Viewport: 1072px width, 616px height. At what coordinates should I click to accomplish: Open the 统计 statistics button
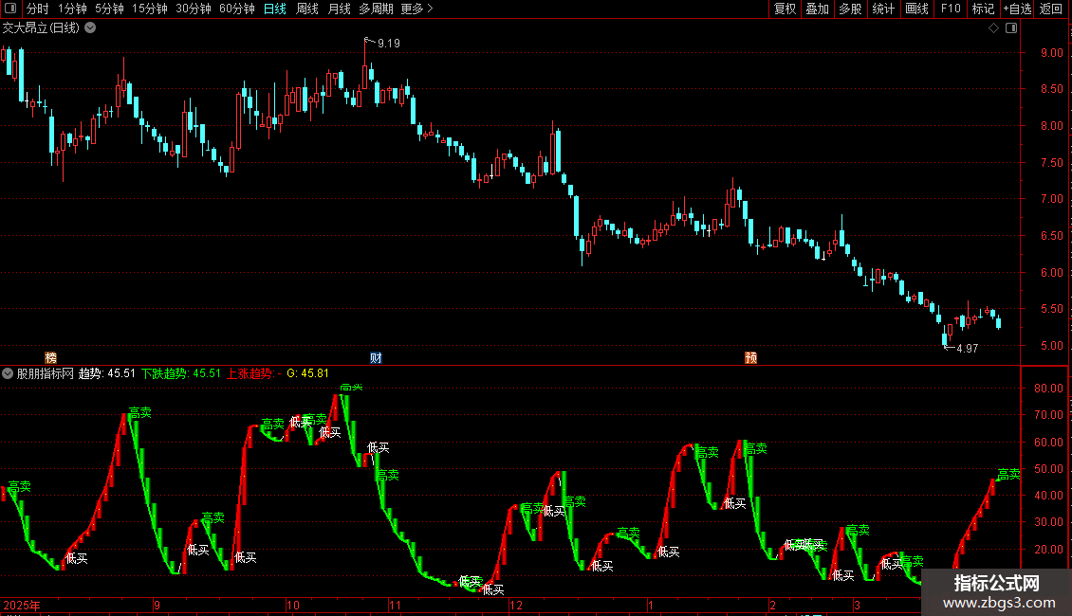tap(883, 9)
